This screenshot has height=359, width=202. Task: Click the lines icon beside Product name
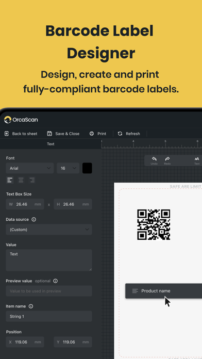click(x=135, y=291)
